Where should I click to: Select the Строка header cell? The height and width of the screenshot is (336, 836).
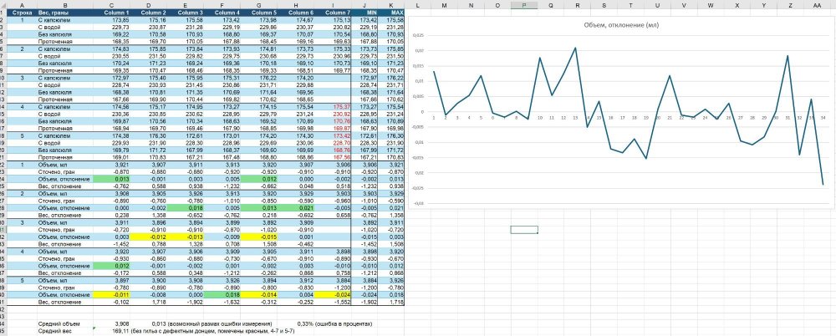[x=23, y=13]
